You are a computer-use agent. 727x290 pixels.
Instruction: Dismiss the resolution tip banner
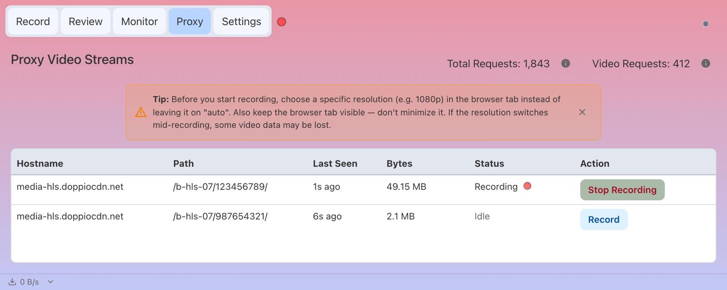coord(582,112)
